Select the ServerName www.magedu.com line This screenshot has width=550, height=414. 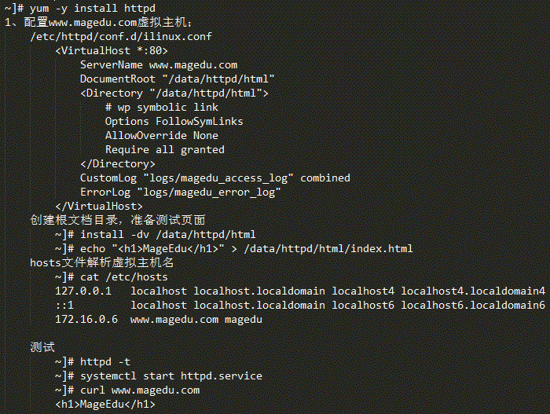click(x=159, y=65)
